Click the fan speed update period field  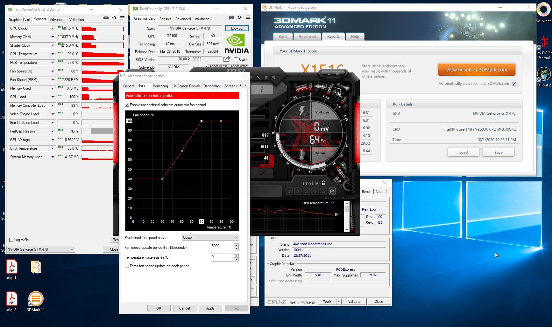[223, 246]
